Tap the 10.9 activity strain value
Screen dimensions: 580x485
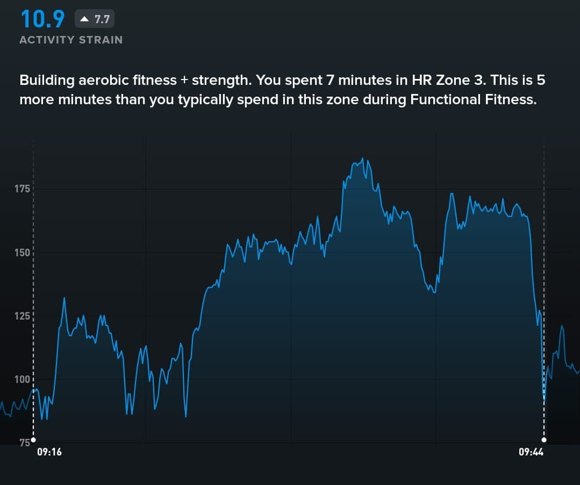pyautogui.click(x=42, y=19)
